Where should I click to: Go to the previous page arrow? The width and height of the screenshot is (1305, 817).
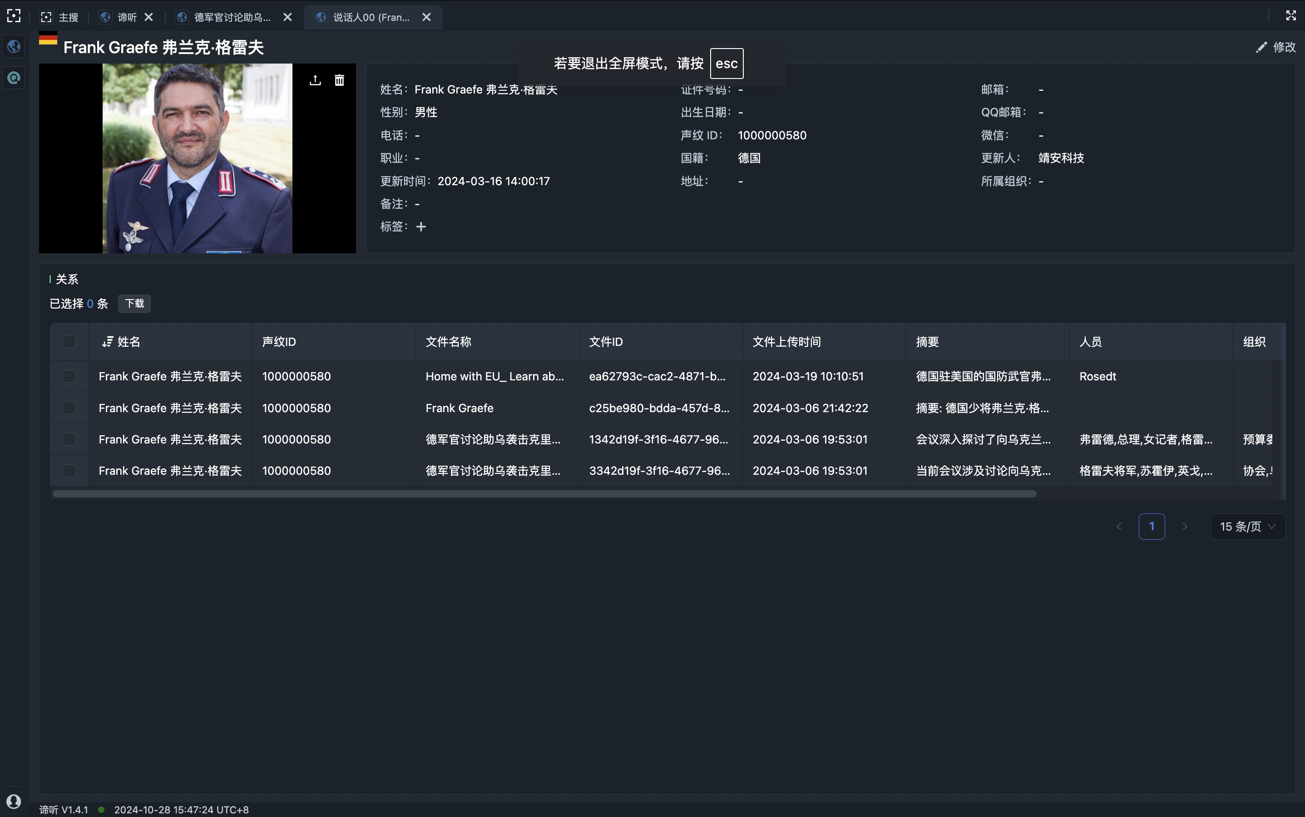tap(1119, 527)
